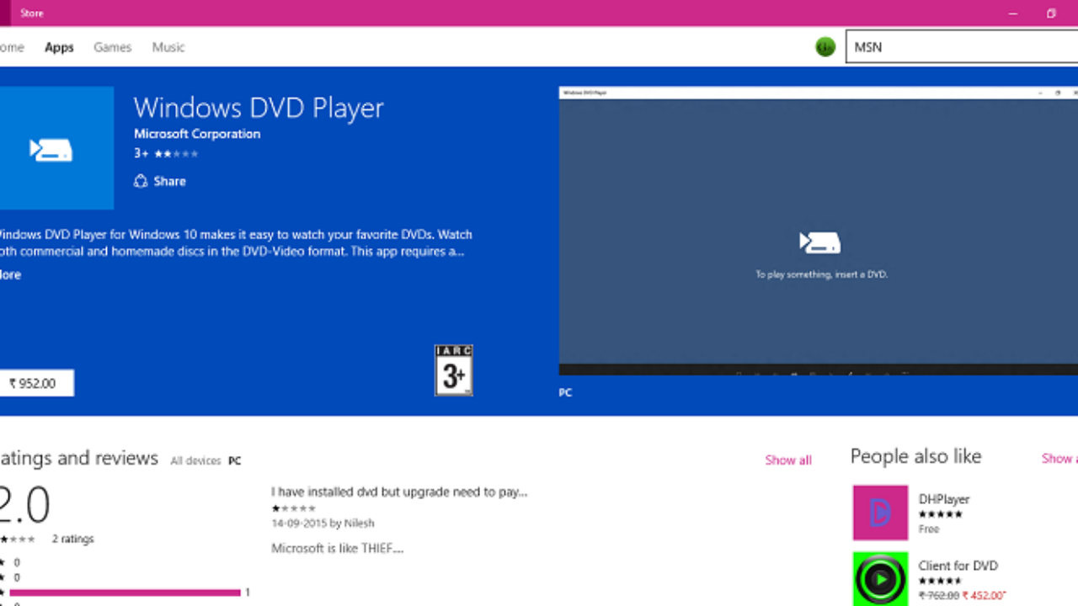
Task: Click 'Microsoft is like THIEF....' review text
Action: pyautogui.click(x=338, y=548)
